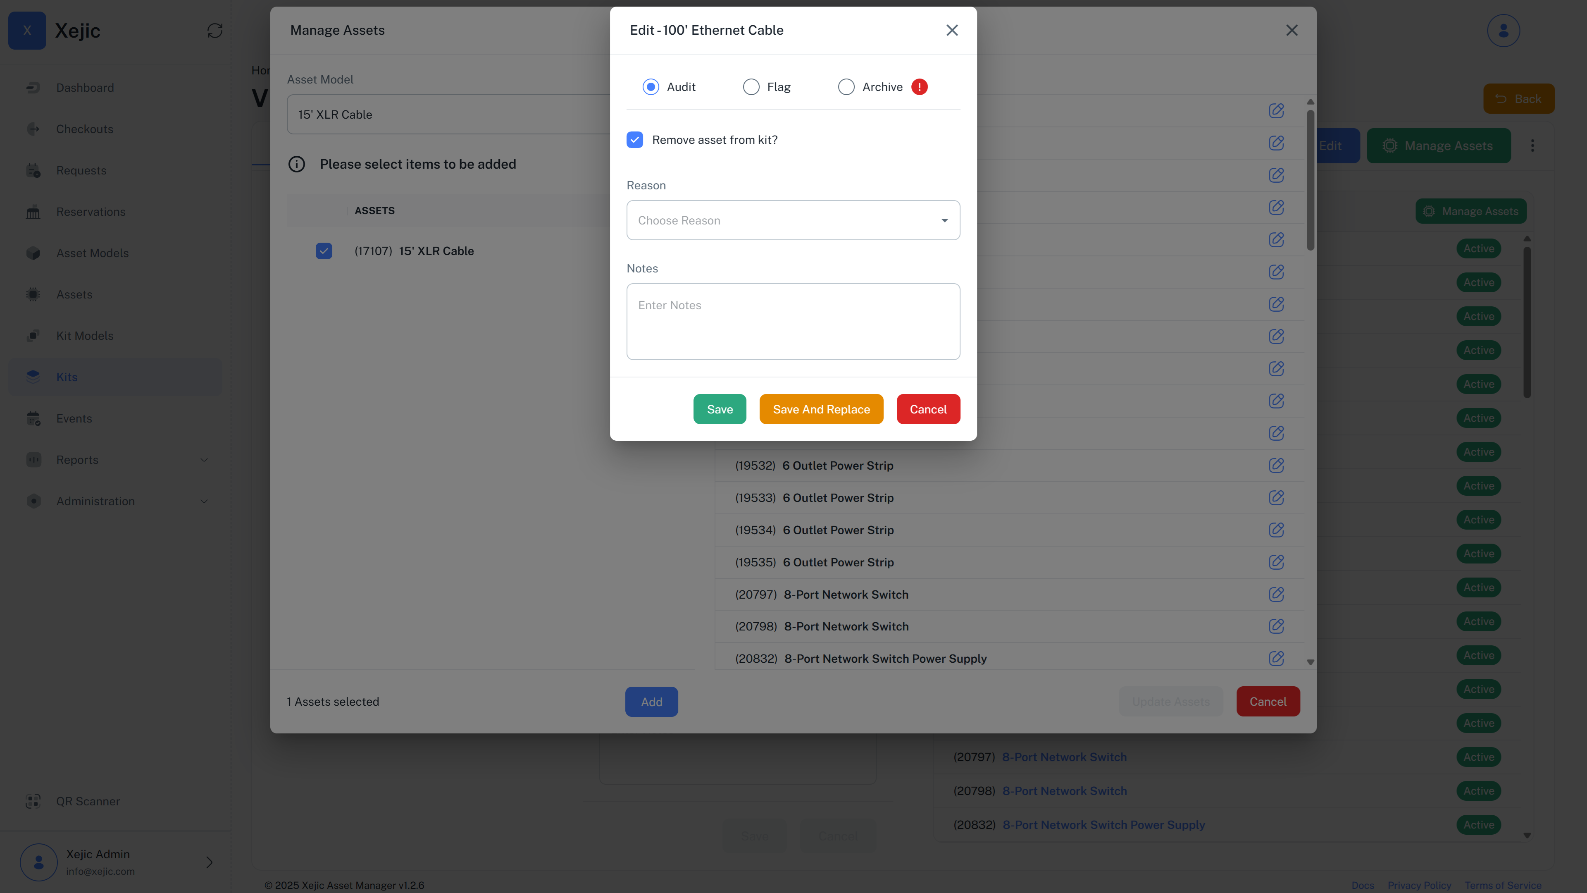Open the QR Scanner icon
The width and height of the screenshot is (1587, 893).
(33, 801)
